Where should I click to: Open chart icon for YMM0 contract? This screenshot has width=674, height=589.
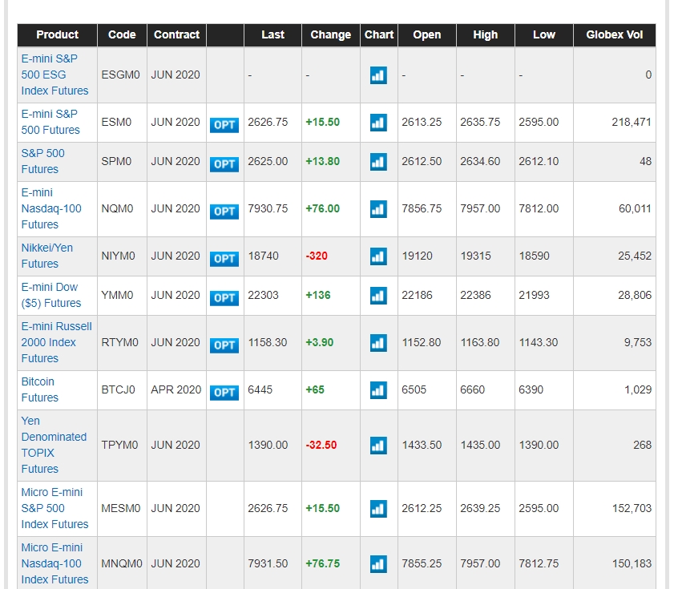[378, 296]
